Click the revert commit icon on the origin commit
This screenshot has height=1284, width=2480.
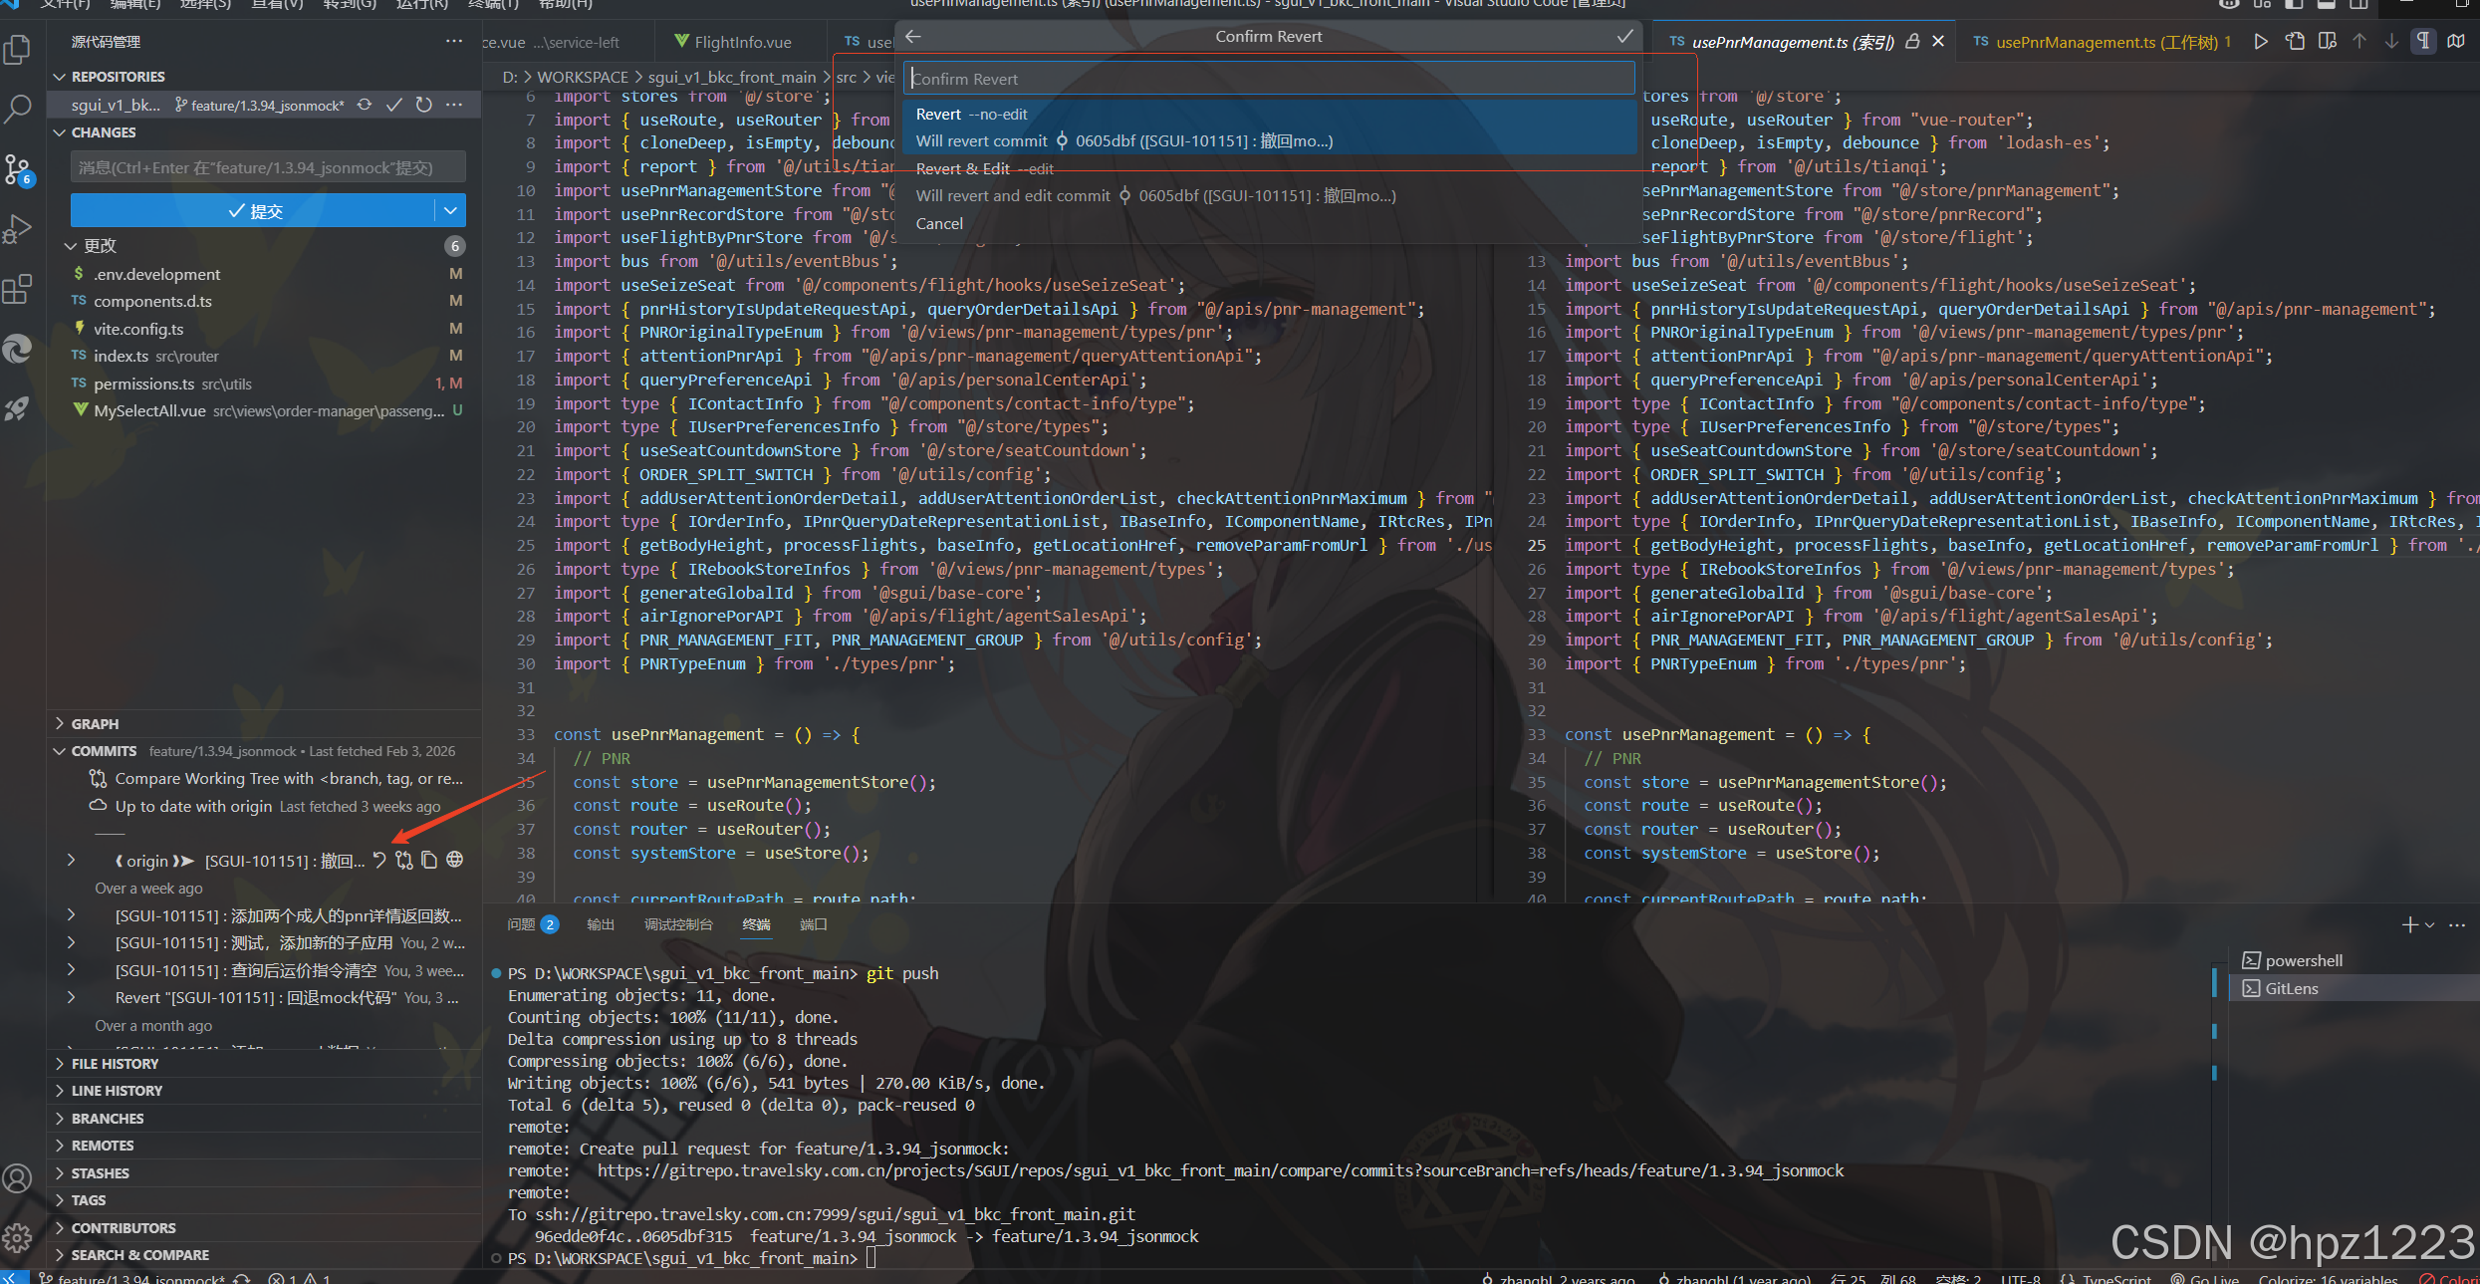(379, 860)
